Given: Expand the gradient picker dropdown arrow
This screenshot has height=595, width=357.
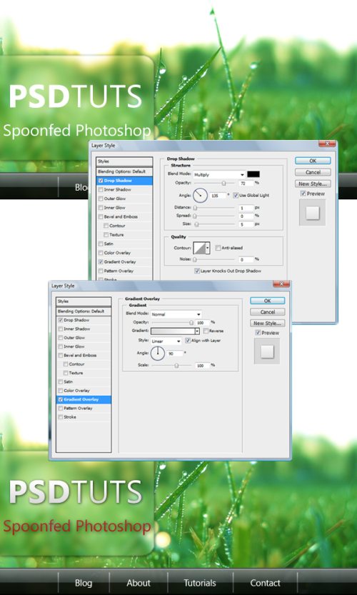Looking at the screenshot, I should coord(197,331).
